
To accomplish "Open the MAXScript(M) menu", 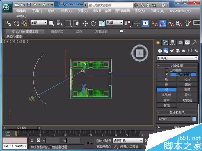I will point(180,11).
